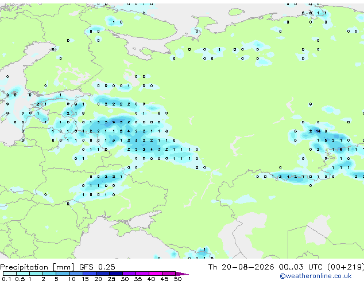
Task: Click the '25' legend scale label
Action: 111,279
